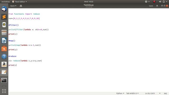
Task: Place cursor at unfinished print(z line
Action: click(12, 65)
